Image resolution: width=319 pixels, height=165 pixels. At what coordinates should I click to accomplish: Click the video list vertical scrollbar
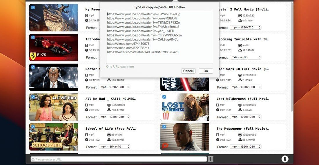[291, 58]
